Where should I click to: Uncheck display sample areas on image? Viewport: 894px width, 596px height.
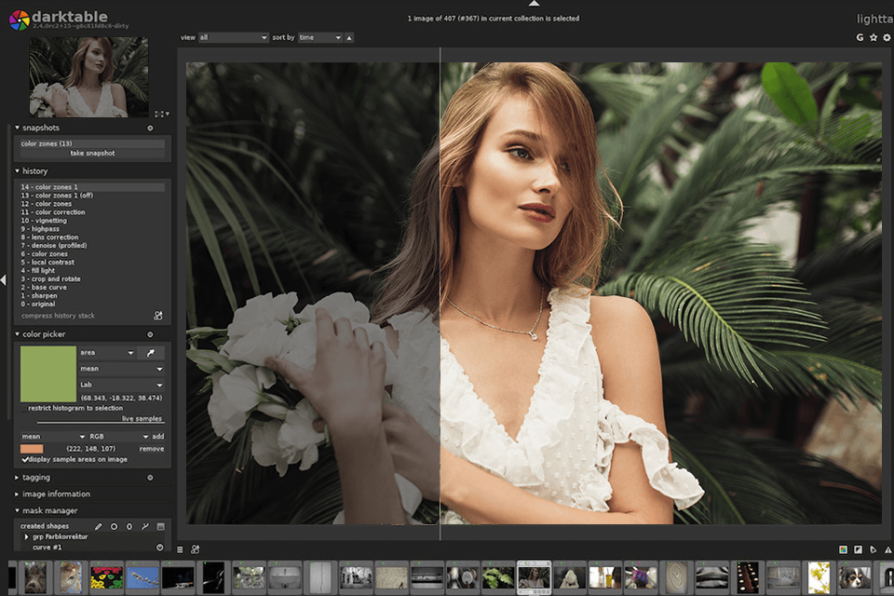pos(25,460)
